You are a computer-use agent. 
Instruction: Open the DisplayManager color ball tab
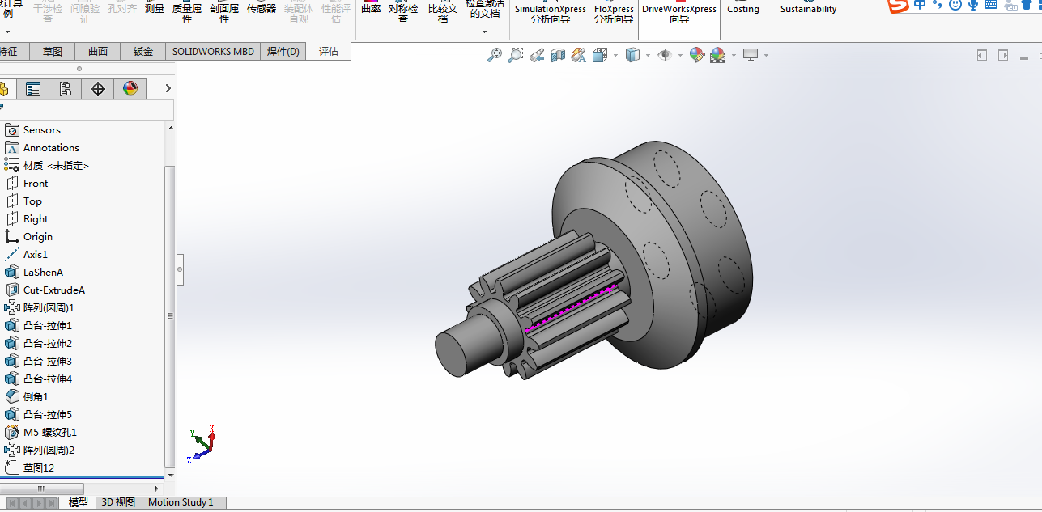130,89
